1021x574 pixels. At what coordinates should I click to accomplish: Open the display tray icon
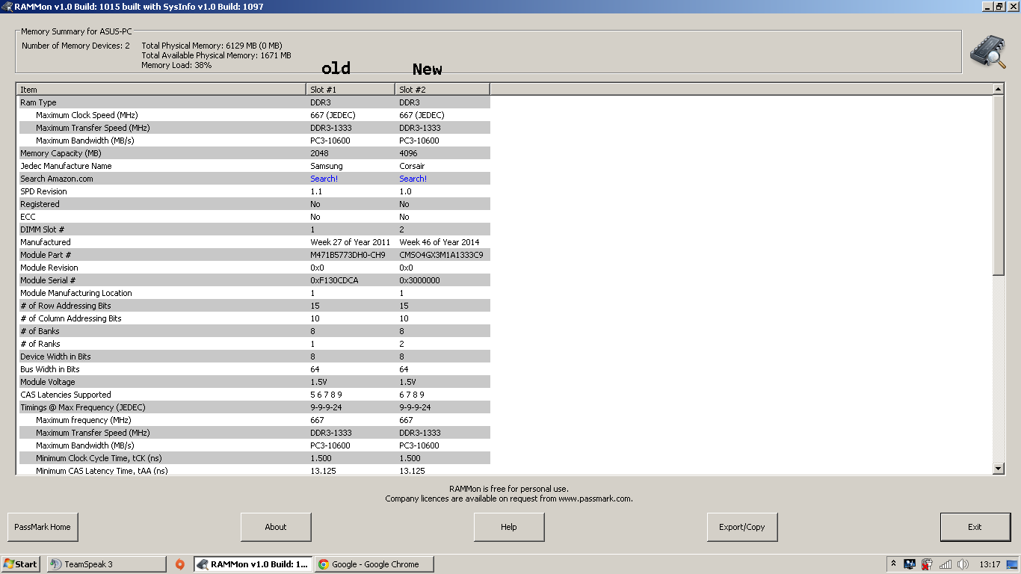[910, 564]
